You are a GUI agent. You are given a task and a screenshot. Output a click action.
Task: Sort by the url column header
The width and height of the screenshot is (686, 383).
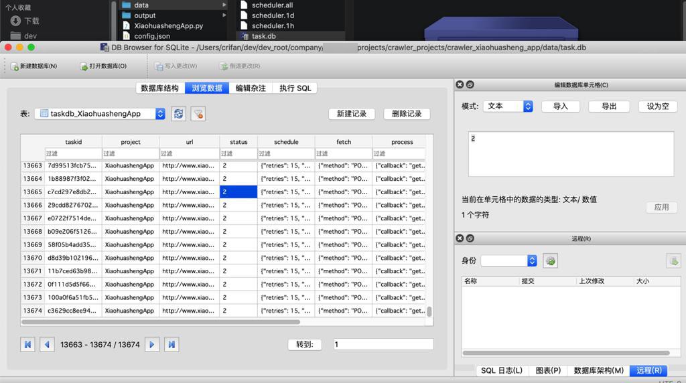click(x=190, y=142)
